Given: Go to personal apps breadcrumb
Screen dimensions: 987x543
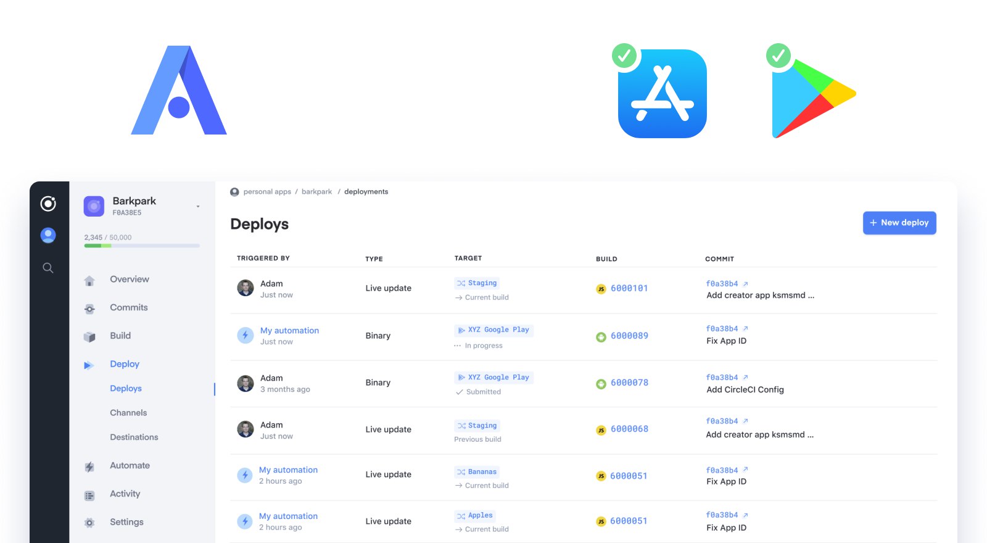Looking at the screenshot, I should click(267, 192).
